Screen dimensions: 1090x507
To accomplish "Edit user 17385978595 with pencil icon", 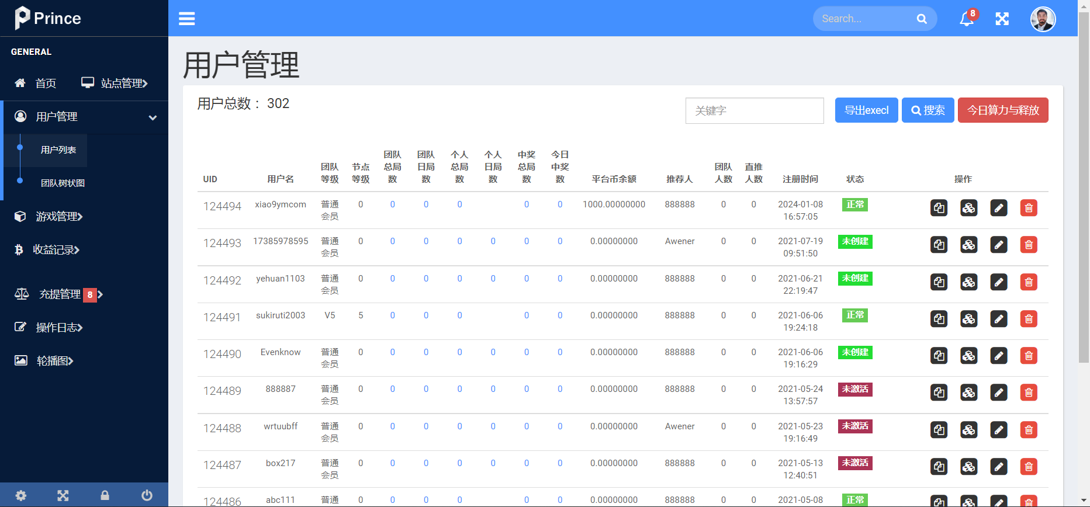I will click(999, 245).
